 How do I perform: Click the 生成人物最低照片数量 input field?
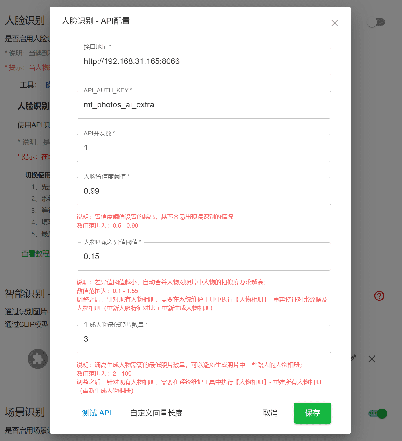point(204,339)
